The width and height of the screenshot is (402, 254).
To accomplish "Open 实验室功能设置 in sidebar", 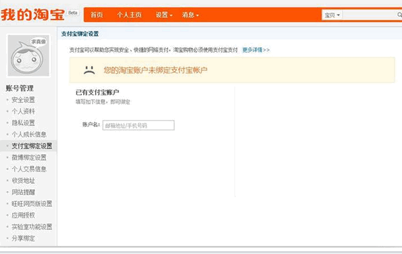I will [x=31, y=227].
